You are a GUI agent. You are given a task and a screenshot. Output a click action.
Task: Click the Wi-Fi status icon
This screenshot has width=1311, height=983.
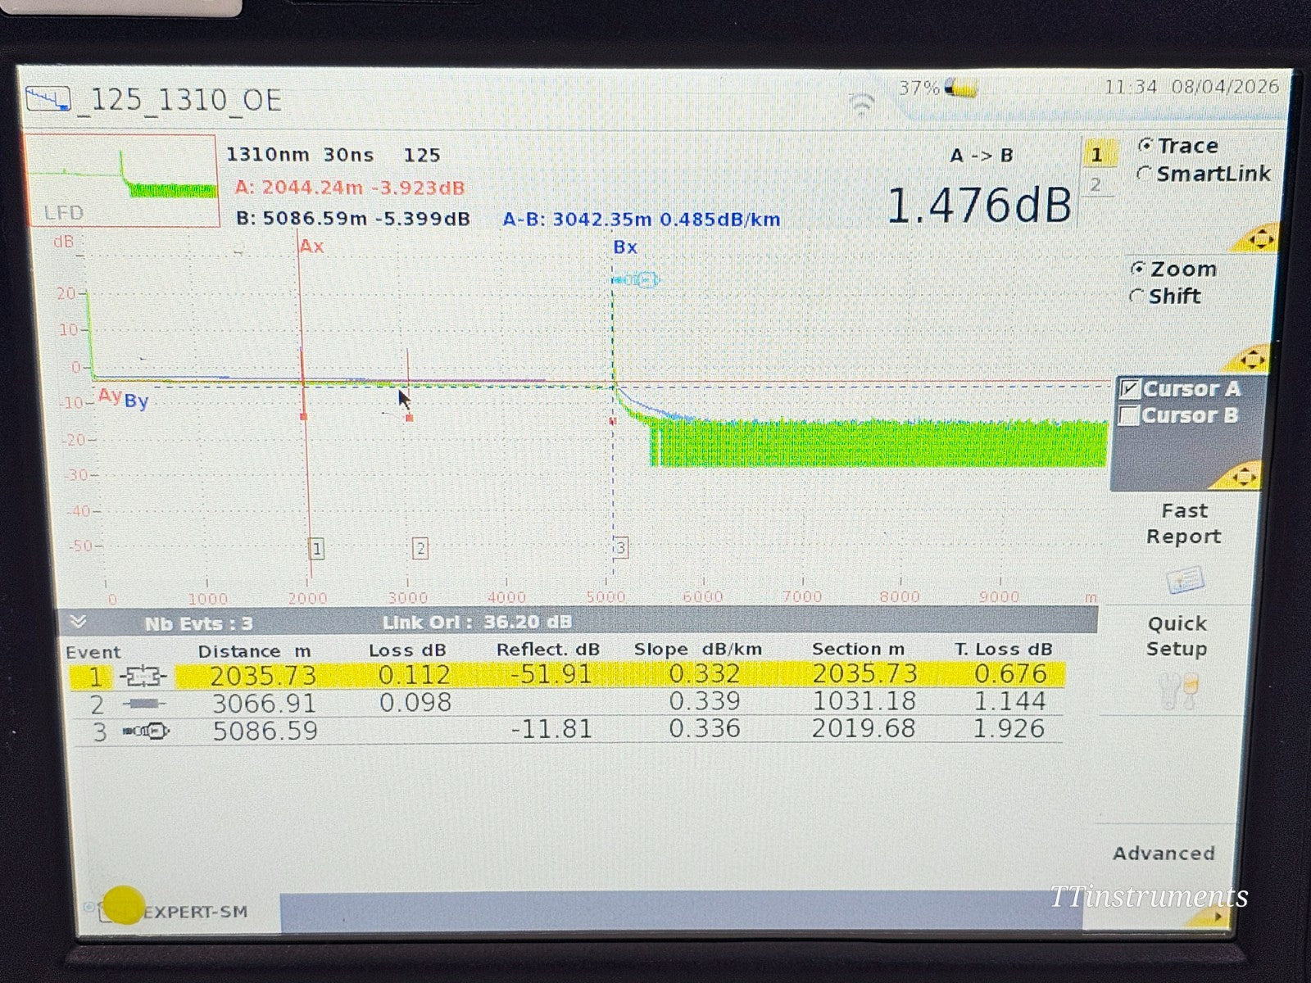click(861, 105)
